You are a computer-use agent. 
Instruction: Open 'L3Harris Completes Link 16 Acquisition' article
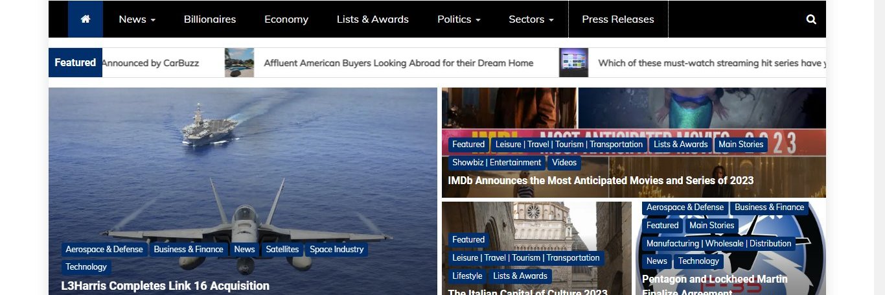coord(165,286)
